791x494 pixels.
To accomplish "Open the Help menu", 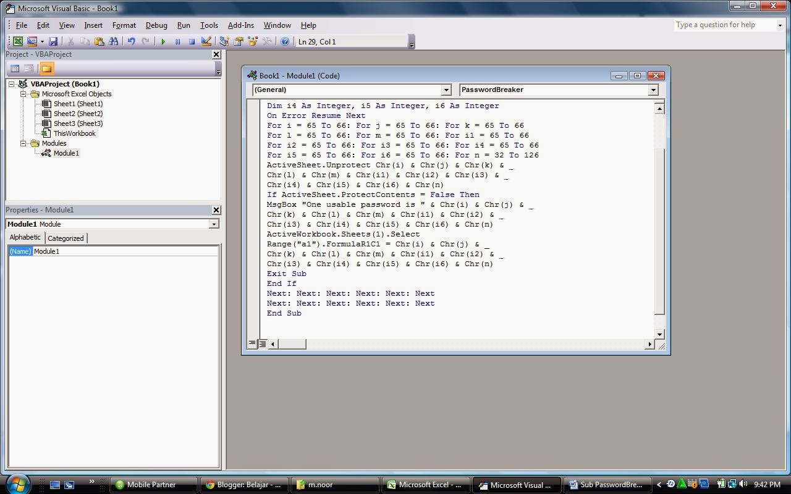I will click(308, 25).
